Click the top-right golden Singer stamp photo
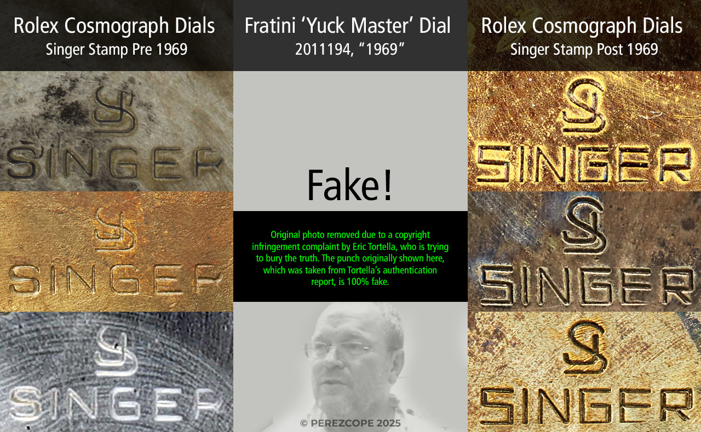 coord(584,131)
